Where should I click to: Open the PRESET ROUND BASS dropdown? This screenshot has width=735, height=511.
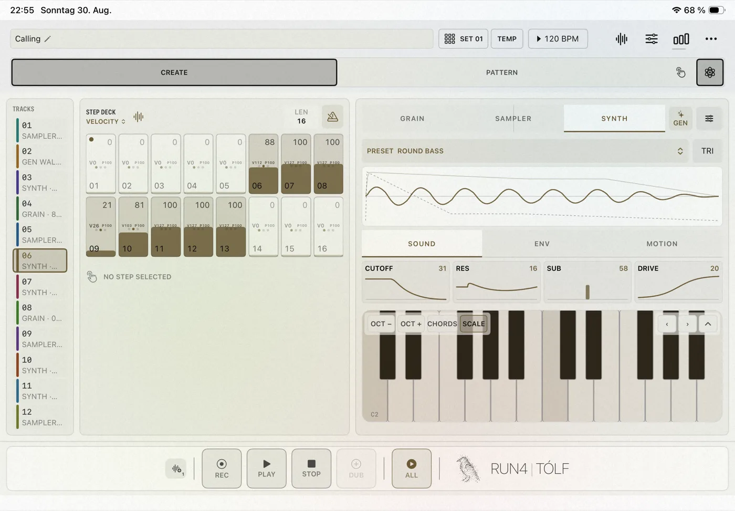coord(525,151)
